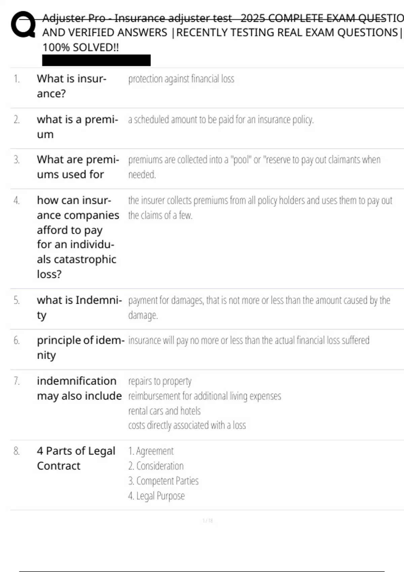Click the scheduled amount premium definition
The width and height of the screenshot is (404, 572).
[x=221, y=120]
